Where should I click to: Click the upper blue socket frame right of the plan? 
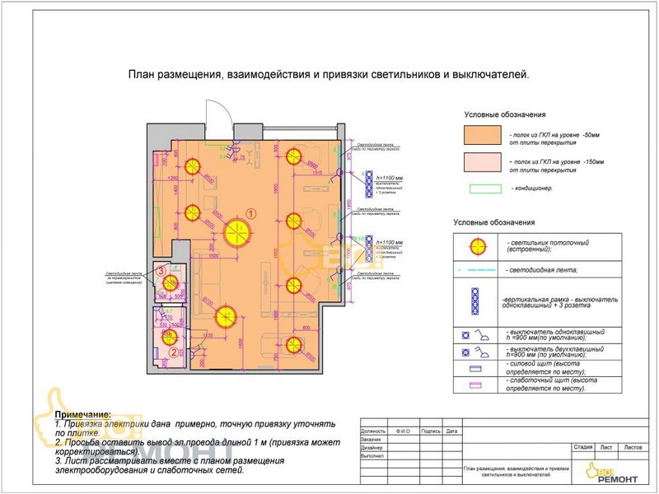368,184
